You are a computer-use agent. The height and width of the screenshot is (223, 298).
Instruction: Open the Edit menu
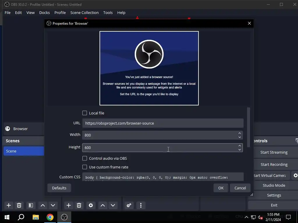coord(18,12)
